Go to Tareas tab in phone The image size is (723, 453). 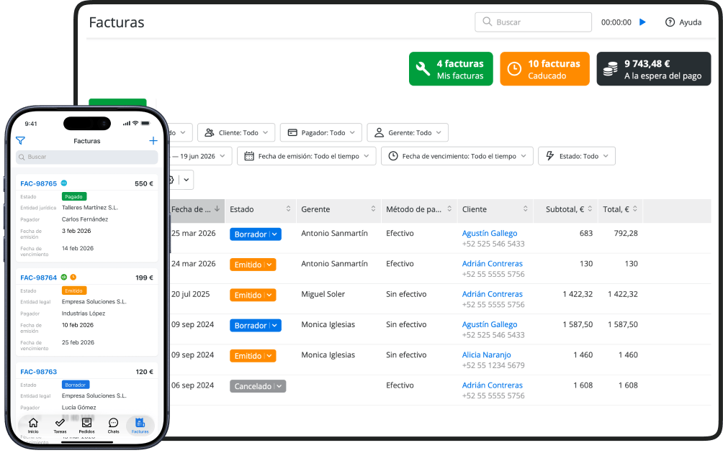pos(60,426)
